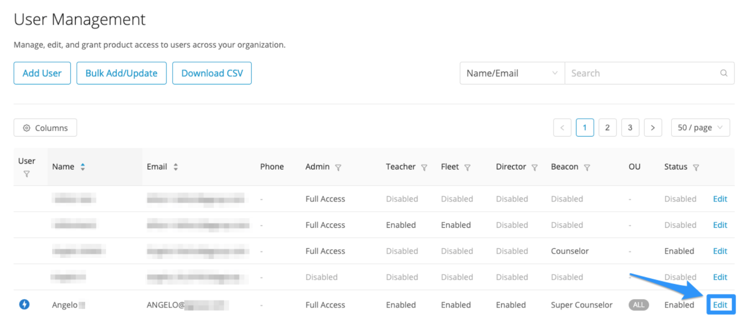Go to page 3 of users

[x=630, y=128]
